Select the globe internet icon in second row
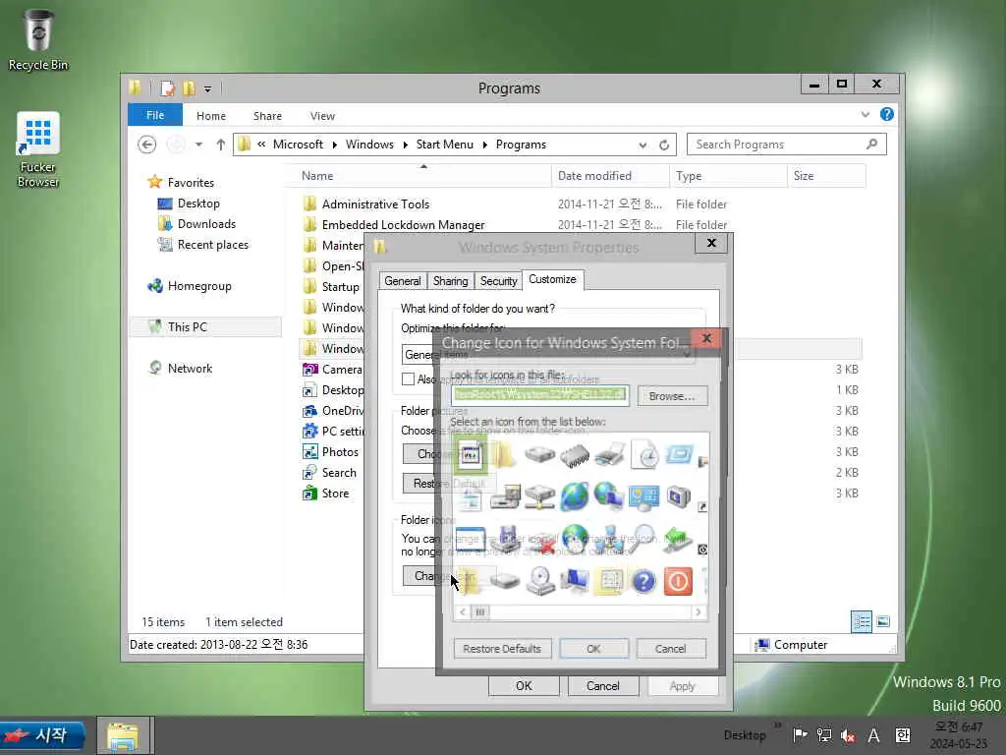The width and height of the screenshot is (1006, 755). coord(574,496)
